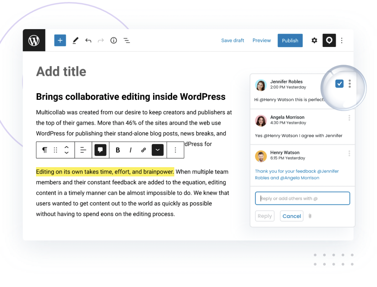Expand more formatting options dropdown
Viewport: 377px width, 287px height.
click(158, 150)
